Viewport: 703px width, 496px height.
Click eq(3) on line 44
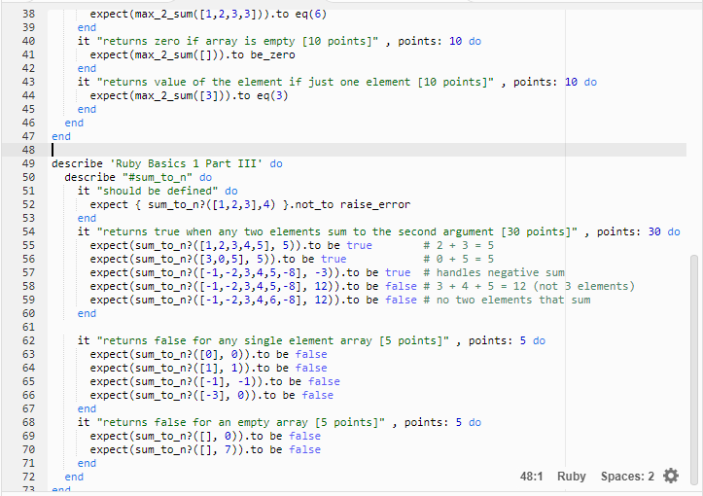(x=272, y=95)
